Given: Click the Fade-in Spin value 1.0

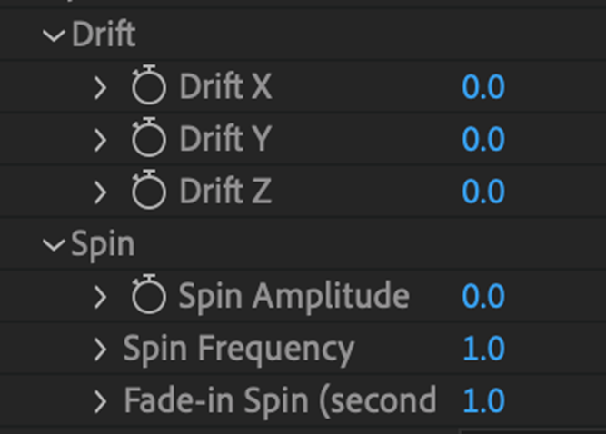Looking at the screenshot, I should (483, 400).
